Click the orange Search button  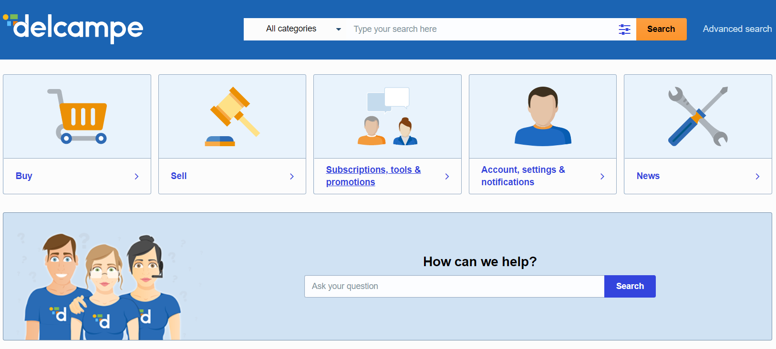(661, 29)
